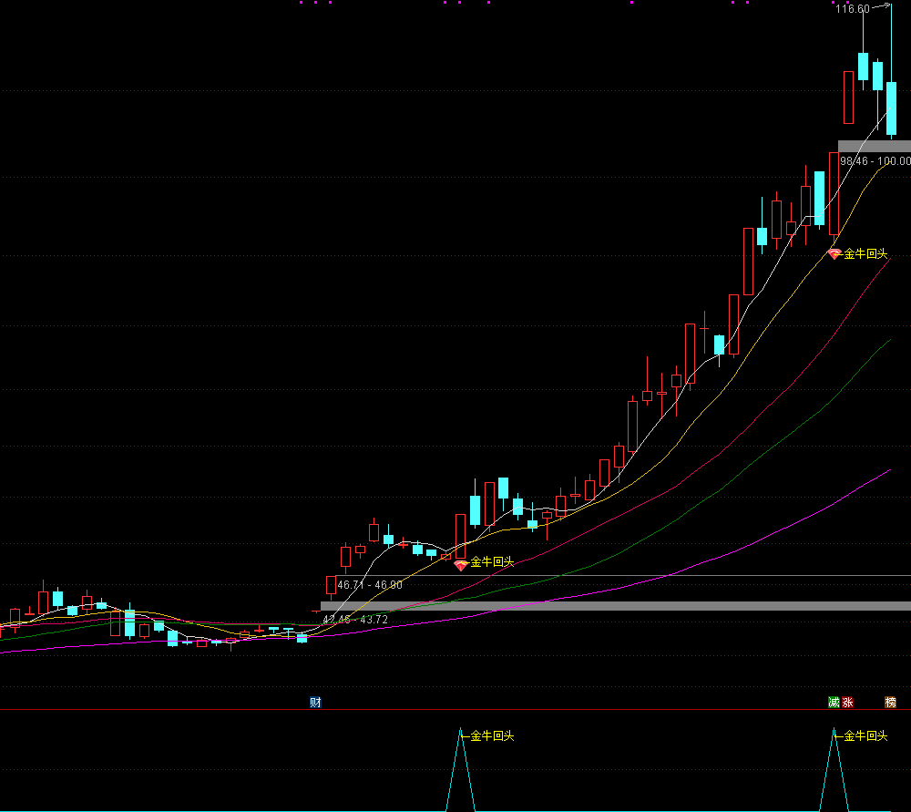Viewport: 911px width, 812px height.
Task: Click the green 减 marker icon
Action: click(833, 702)
